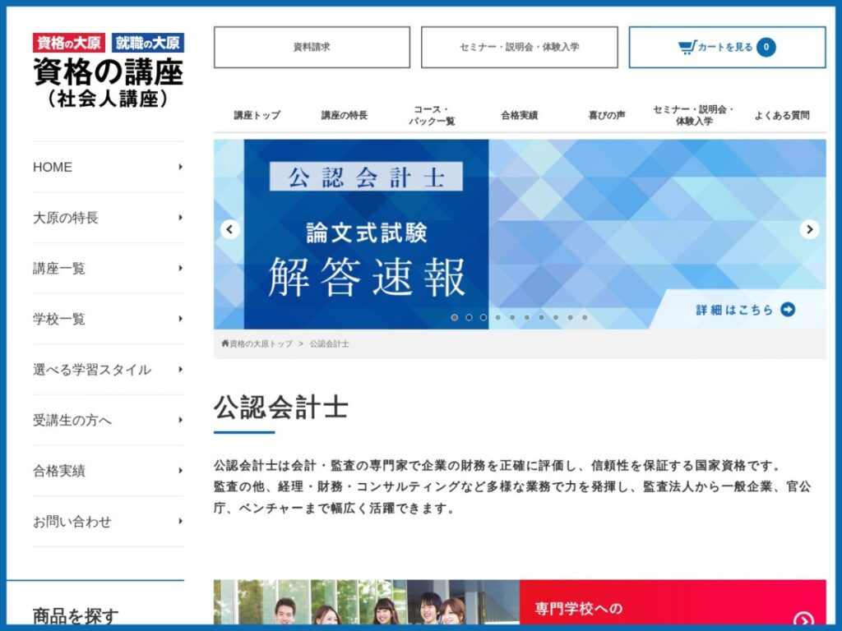Image resolution: width=842 pixels, height=631 pixels.
Task: Click the 資格の大原 red logo badge
Action: (x=69, y=43)
